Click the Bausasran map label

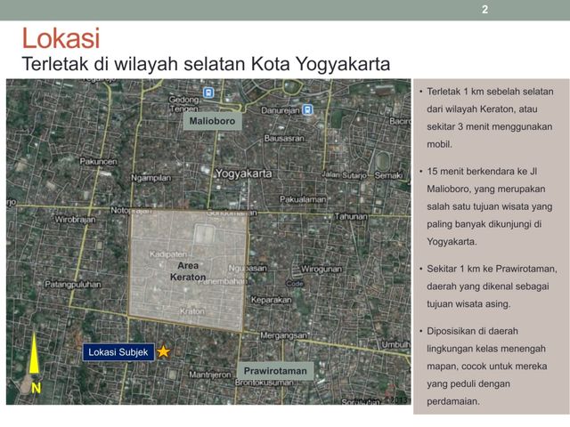[284, 139]
